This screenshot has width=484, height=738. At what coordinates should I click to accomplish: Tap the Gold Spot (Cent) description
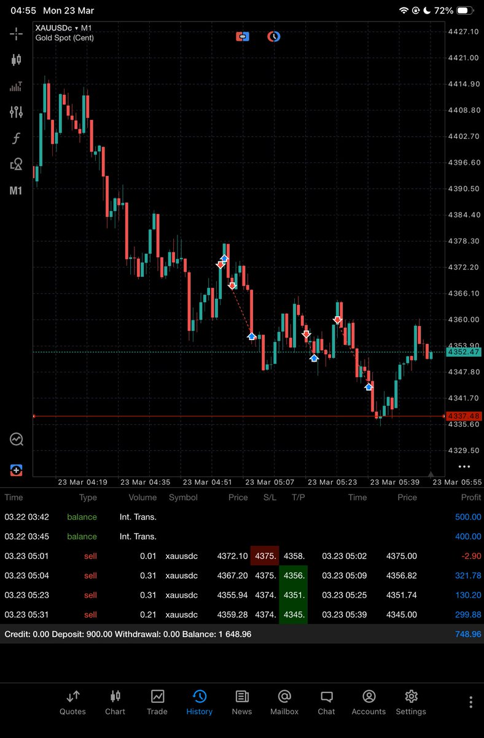(x=64, y=38)
